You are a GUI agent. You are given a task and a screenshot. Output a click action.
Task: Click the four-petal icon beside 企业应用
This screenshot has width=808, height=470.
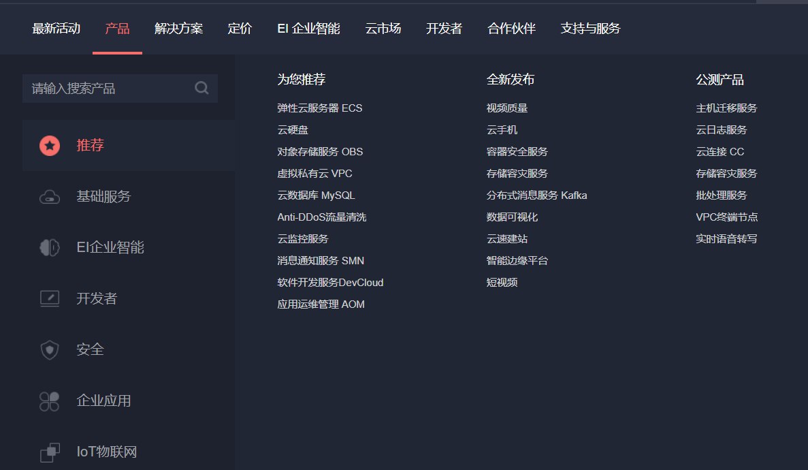[x=50, y=401]
